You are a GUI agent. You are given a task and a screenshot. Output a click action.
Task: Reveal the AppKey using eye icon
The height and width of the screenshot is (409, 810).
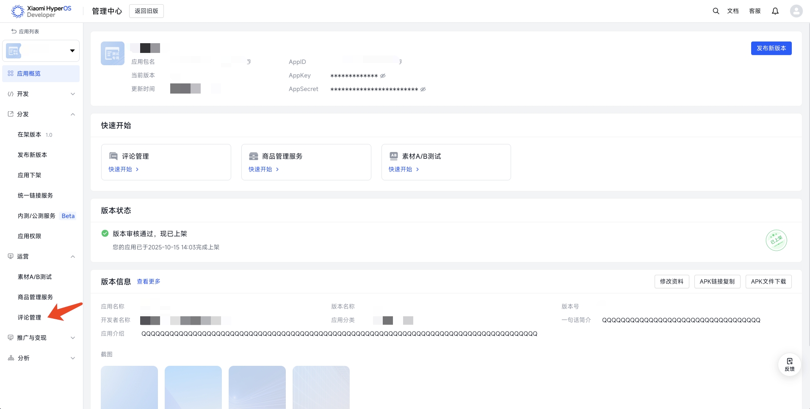click(x=383, y=76)
